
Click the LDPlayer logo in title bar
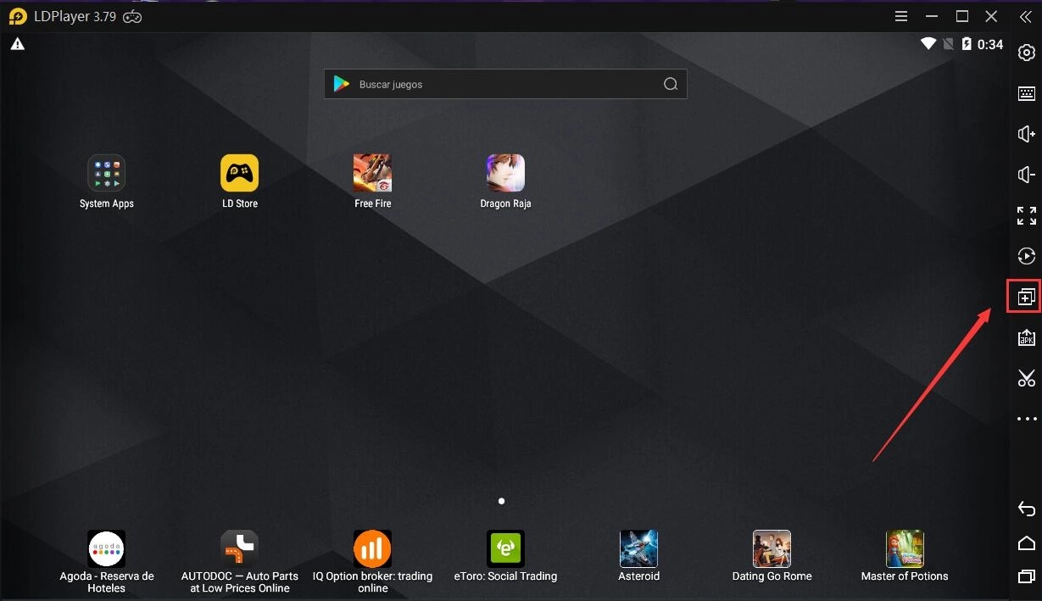coord(18,16)
